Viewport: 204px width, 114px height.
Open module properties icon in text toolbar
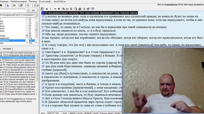coord(88,9)
